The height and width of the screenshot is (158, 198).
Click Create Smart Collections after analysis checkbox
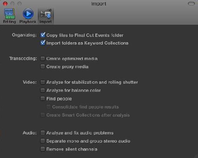[x=43, y=115]
